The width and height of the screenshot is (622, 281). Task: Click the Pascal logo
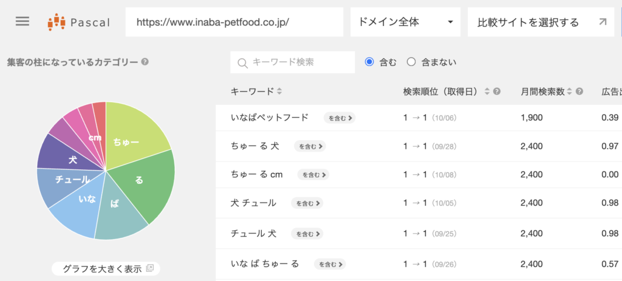coord(78,22)
